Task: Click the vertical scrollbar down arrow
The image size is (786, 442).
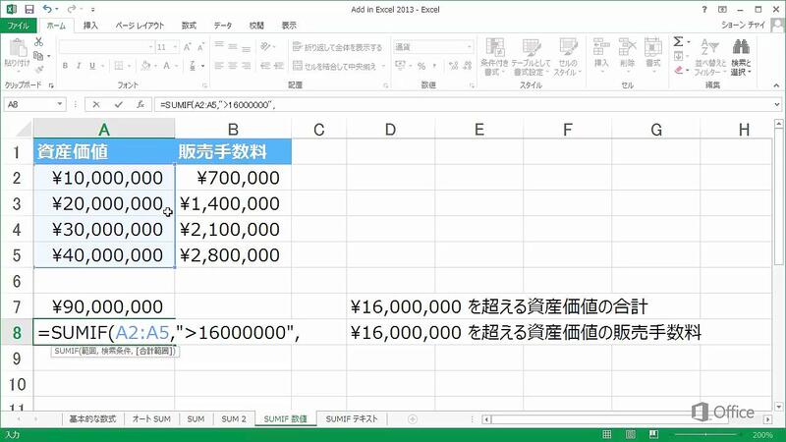Action: (778, 407)
